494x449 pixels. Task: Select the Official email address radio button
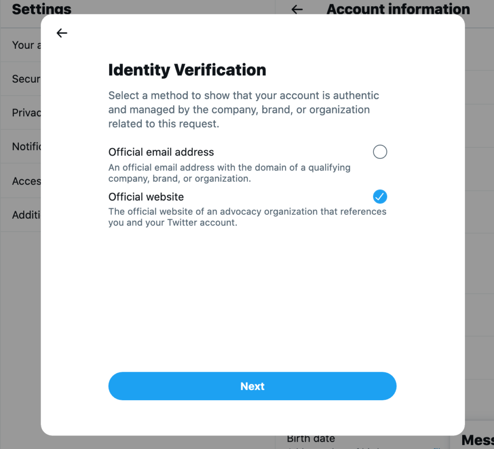coord(380,152)
